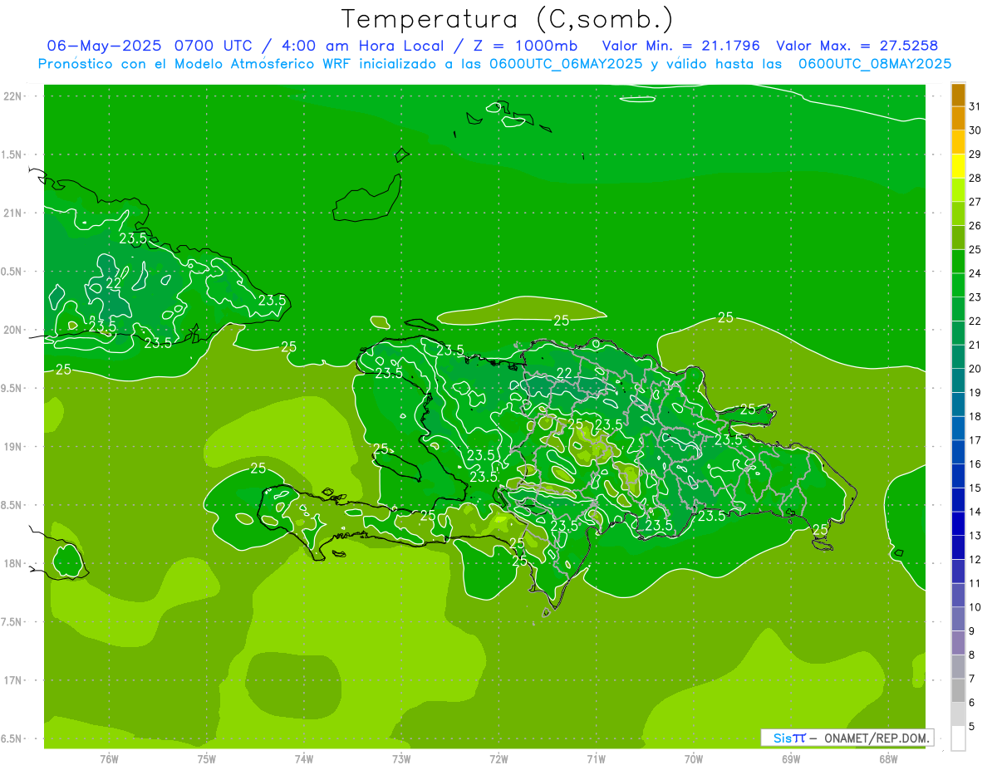Click the '25' contour label beside '20N' axis

(x=63, y=370)
